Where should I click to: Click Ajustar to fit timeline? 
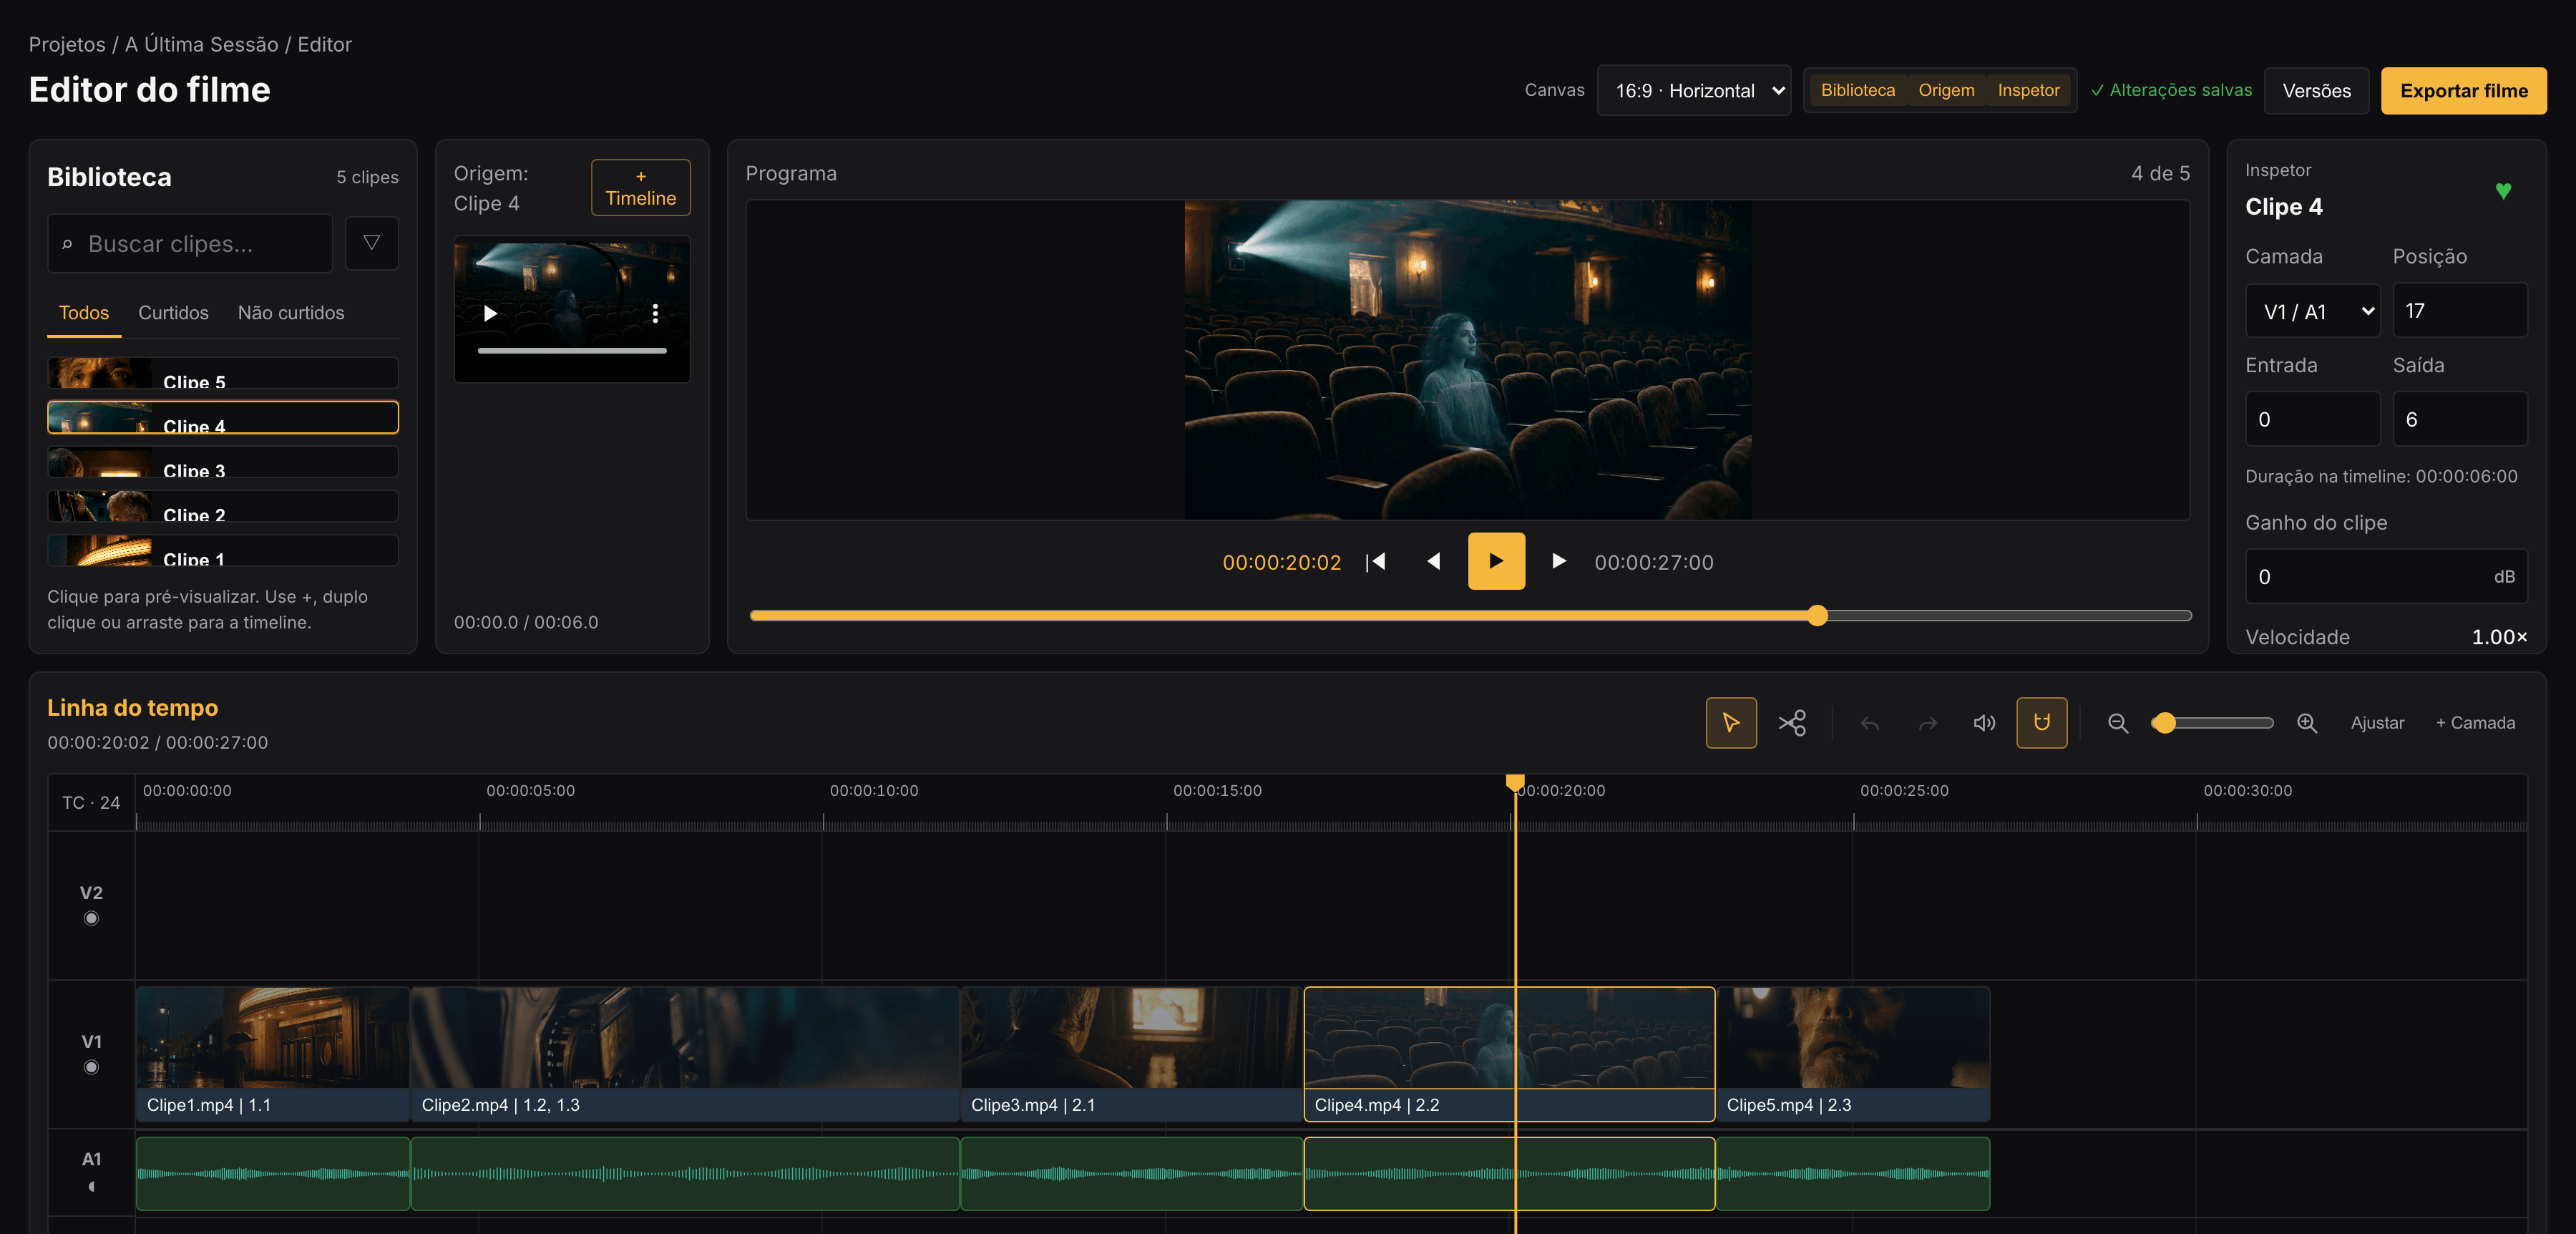click(x=2377, y=722)
